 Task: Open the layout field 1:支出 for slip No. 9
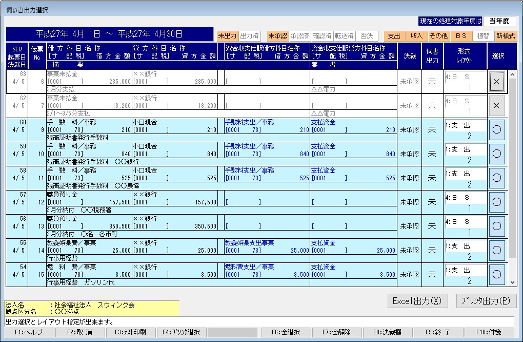(x=464, y=125)
